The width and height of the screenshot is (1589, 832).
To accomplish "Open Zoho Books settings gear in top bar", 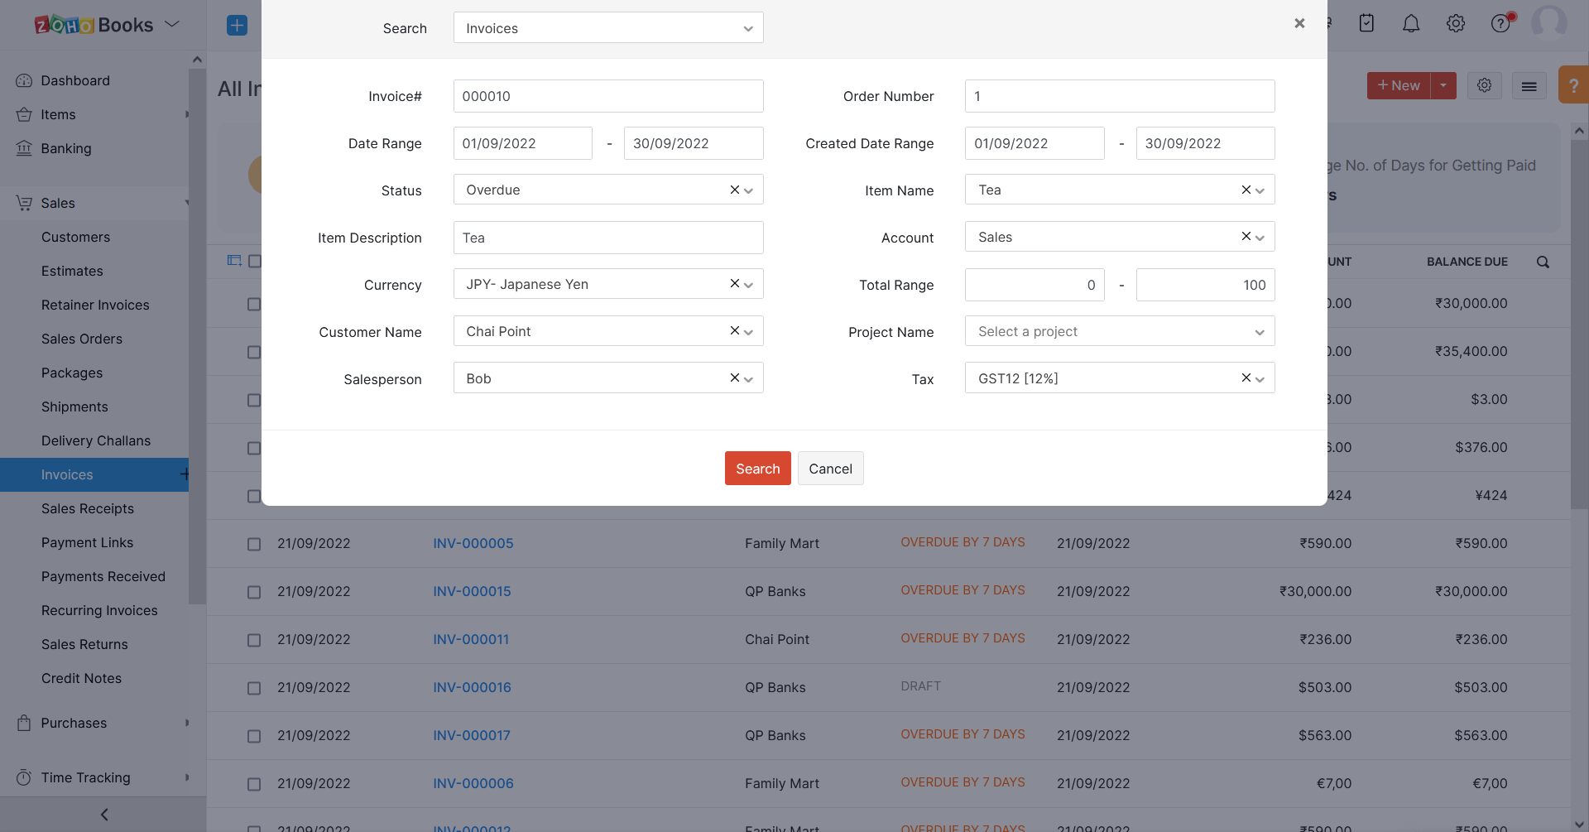I will [1456, 23].
